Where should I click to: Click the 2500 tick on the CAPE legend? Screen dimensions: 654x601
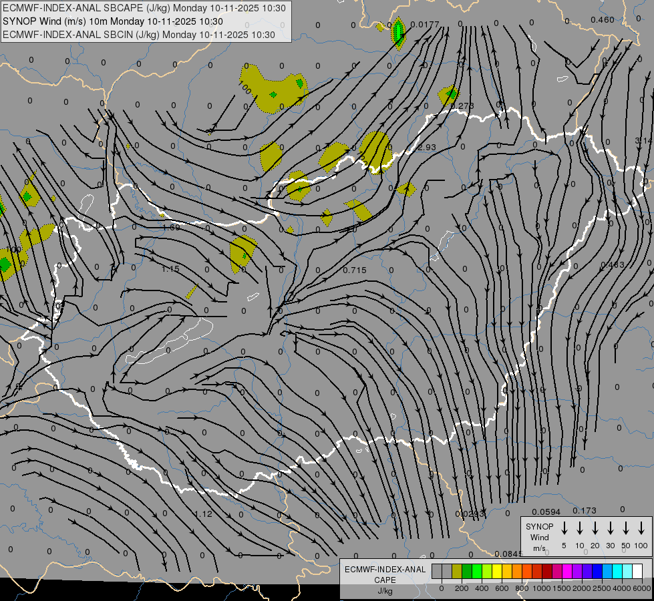(602, 588)
